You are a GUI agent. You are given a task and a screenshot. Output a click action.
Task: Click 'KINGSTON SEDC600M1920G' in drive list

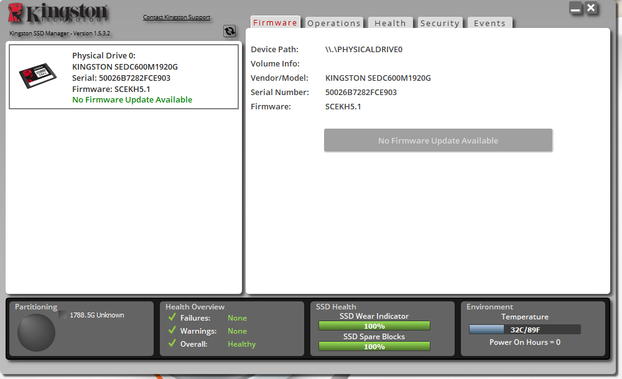tap(125, 66)
